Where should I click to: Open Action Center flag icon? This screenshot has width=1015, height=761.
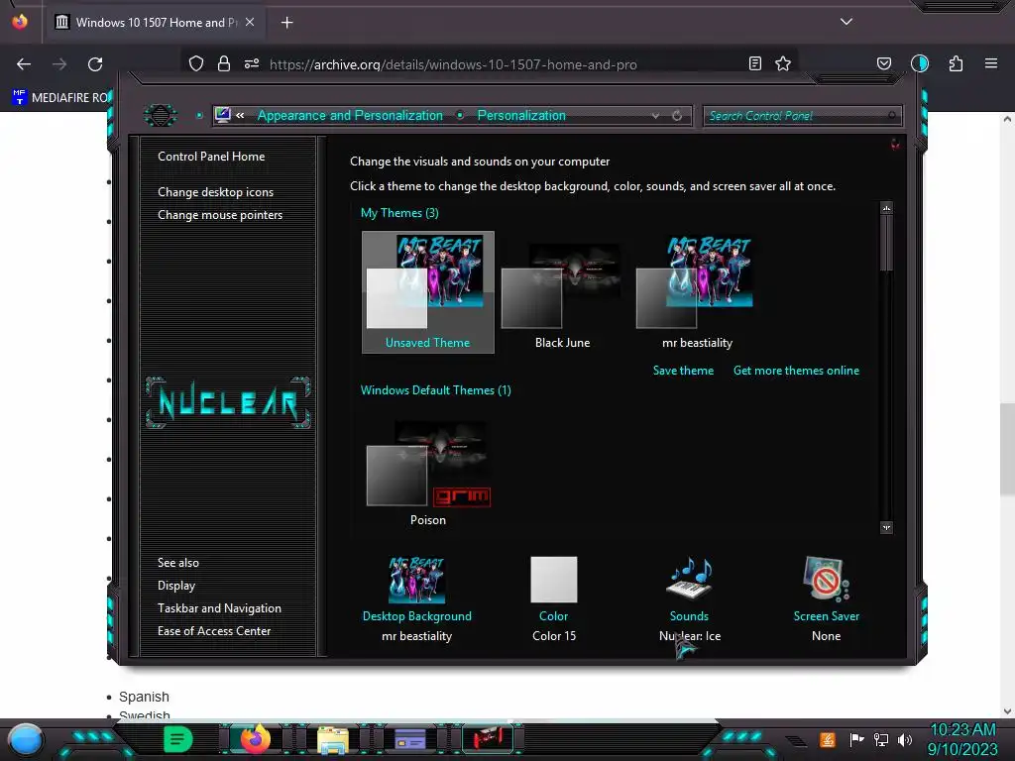coord(856,739)
